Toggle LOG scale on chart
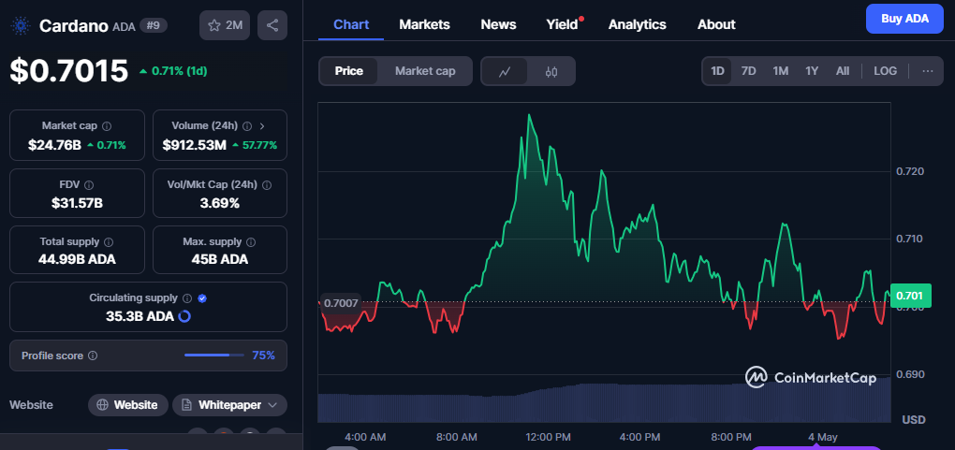 885,71
